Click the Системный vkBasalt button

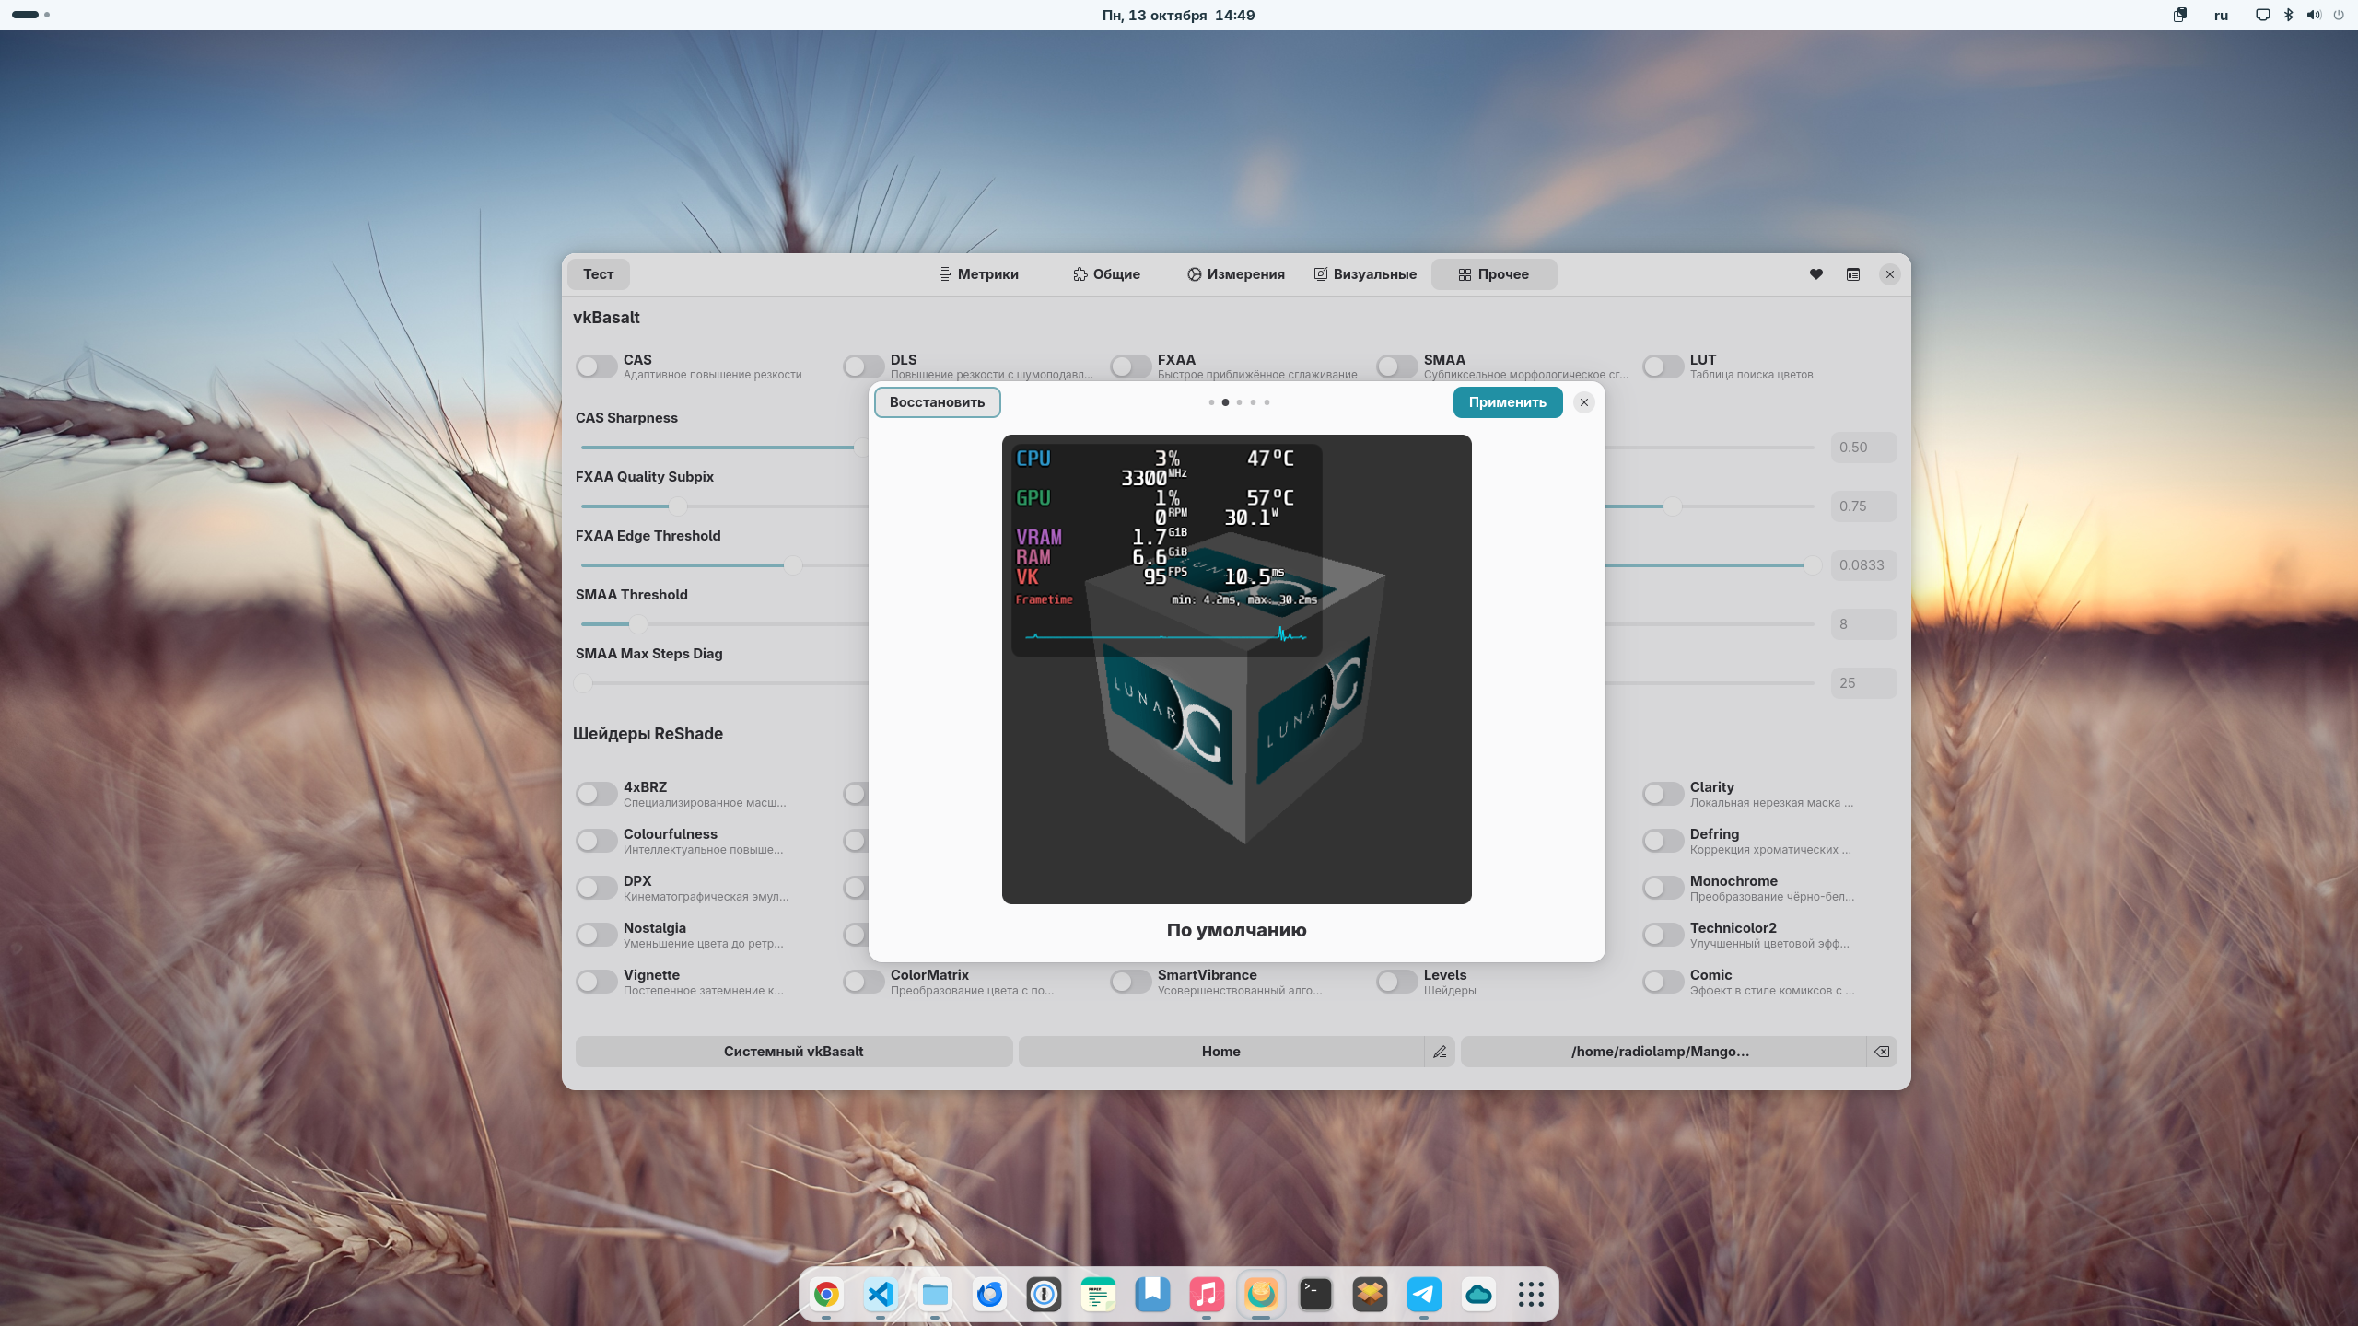[793, 1052]
